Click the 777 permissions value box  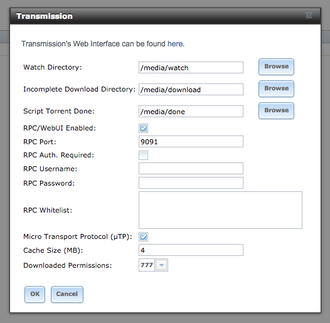[x=147, y=265]
